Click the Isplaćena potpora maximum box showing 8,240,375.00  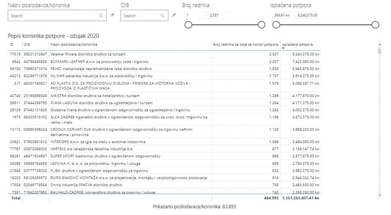pos(307,15)
